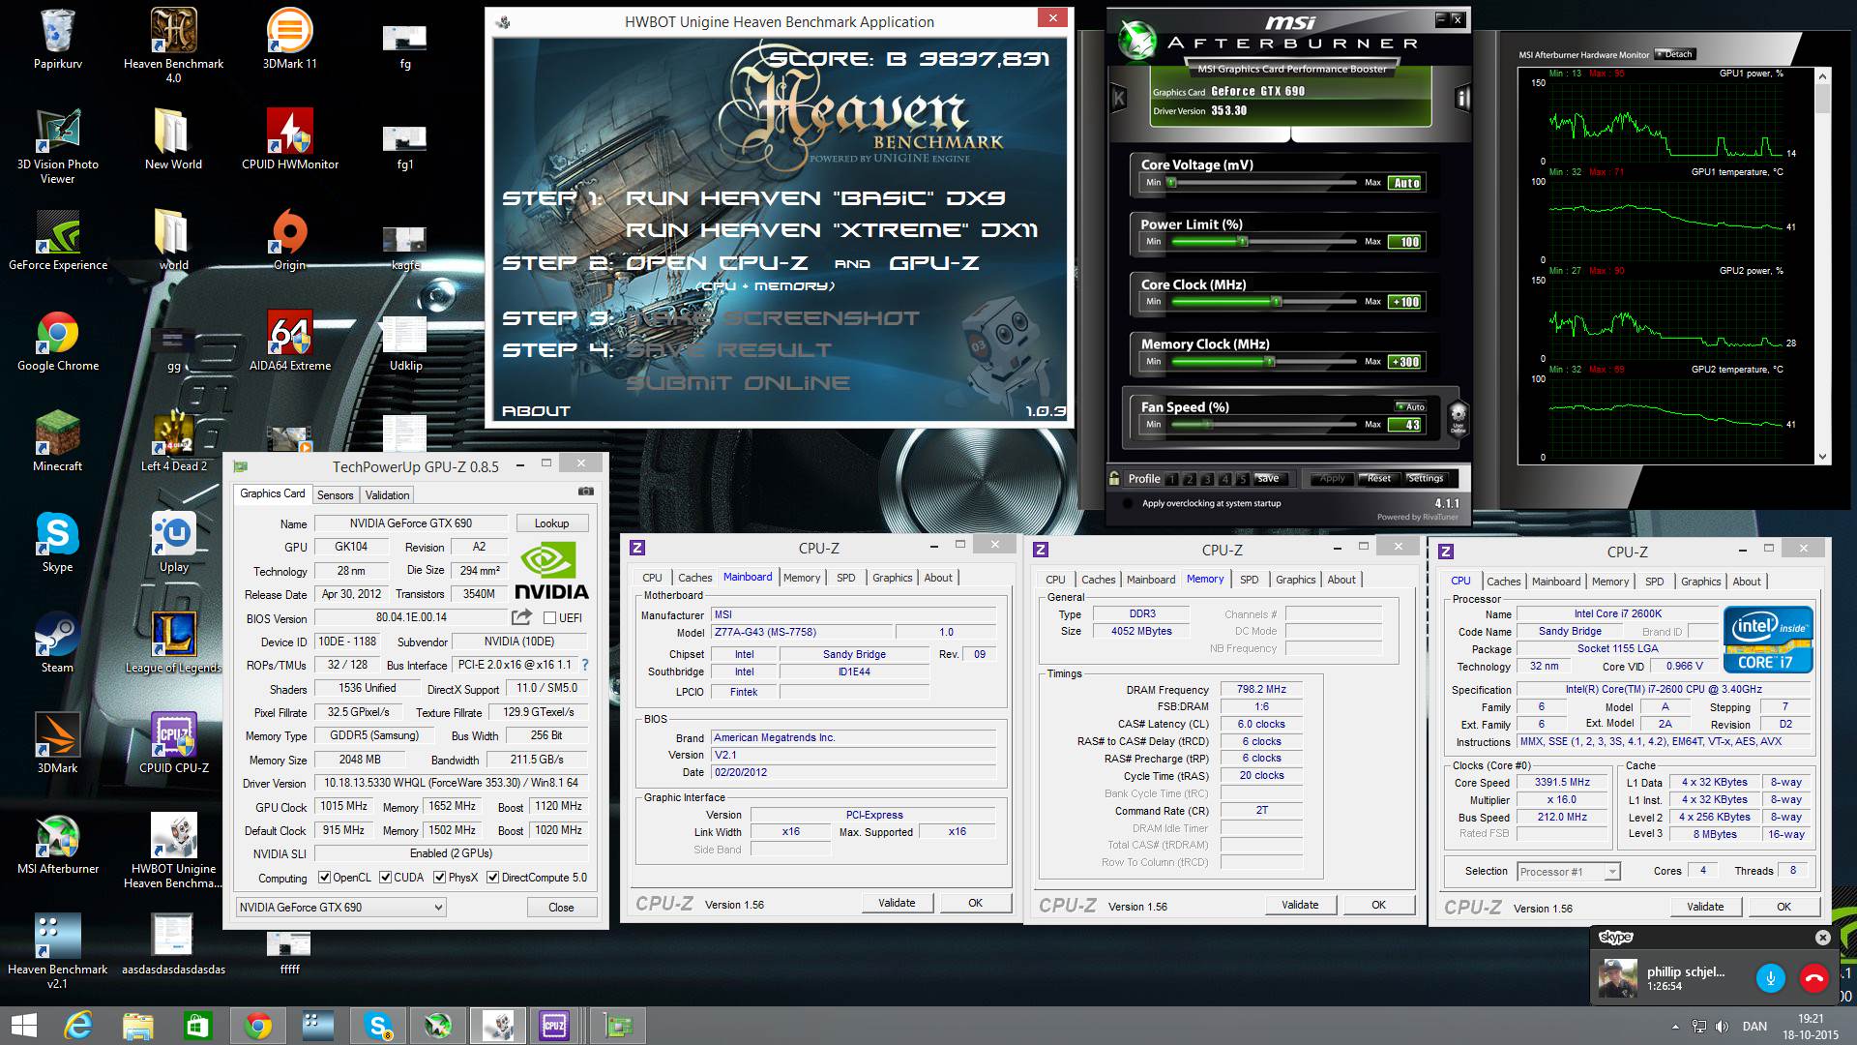
Task: Click the Bus Interface question mark icon
Action: click(x=584, y=665)
